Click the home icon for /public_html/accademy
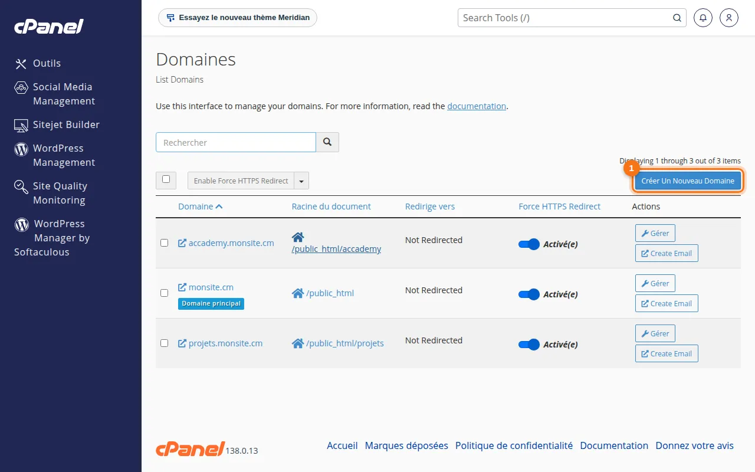This screenshot has height=472, width=755. (298, 237)
